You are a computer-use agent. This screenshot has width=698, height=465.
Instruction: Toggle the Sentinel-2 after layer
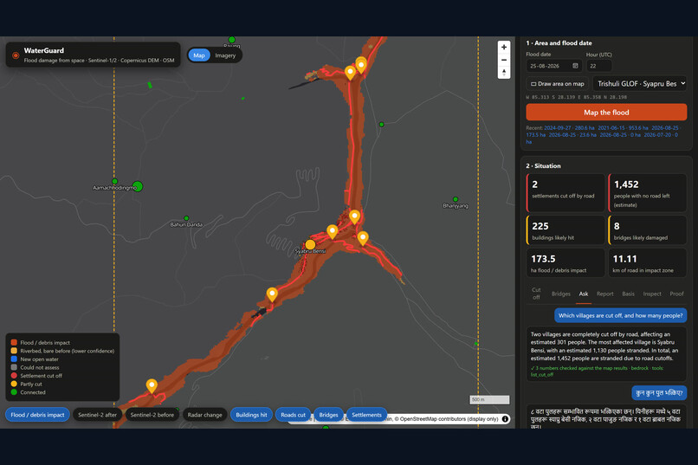pos(97,415)
